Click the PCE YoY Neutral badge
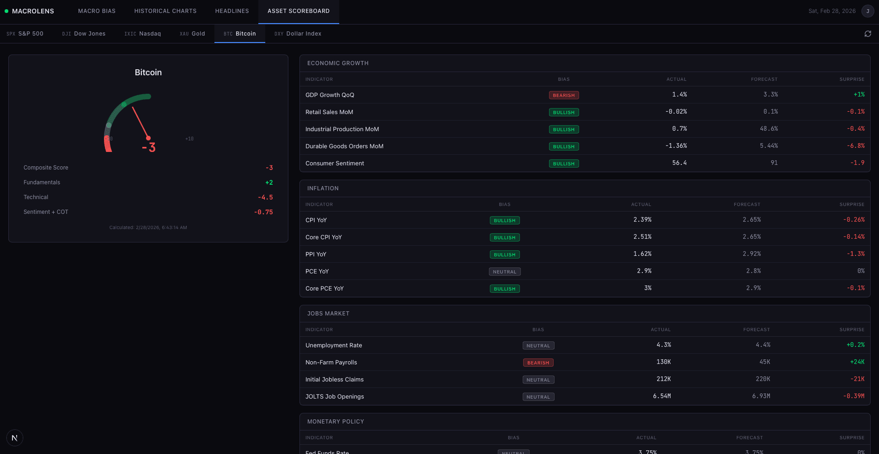The image size is (879, 454). coord(504,272)
